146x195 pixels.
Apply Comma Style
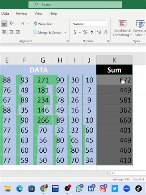92,32
